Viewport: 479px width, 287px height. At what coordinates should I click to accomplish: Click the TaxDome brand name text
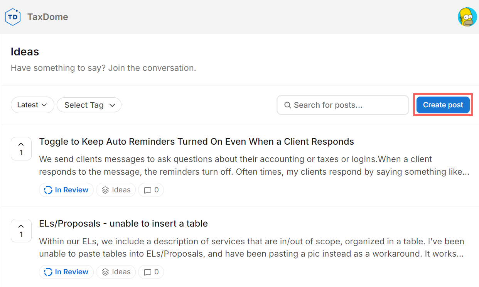coord(48,17)
